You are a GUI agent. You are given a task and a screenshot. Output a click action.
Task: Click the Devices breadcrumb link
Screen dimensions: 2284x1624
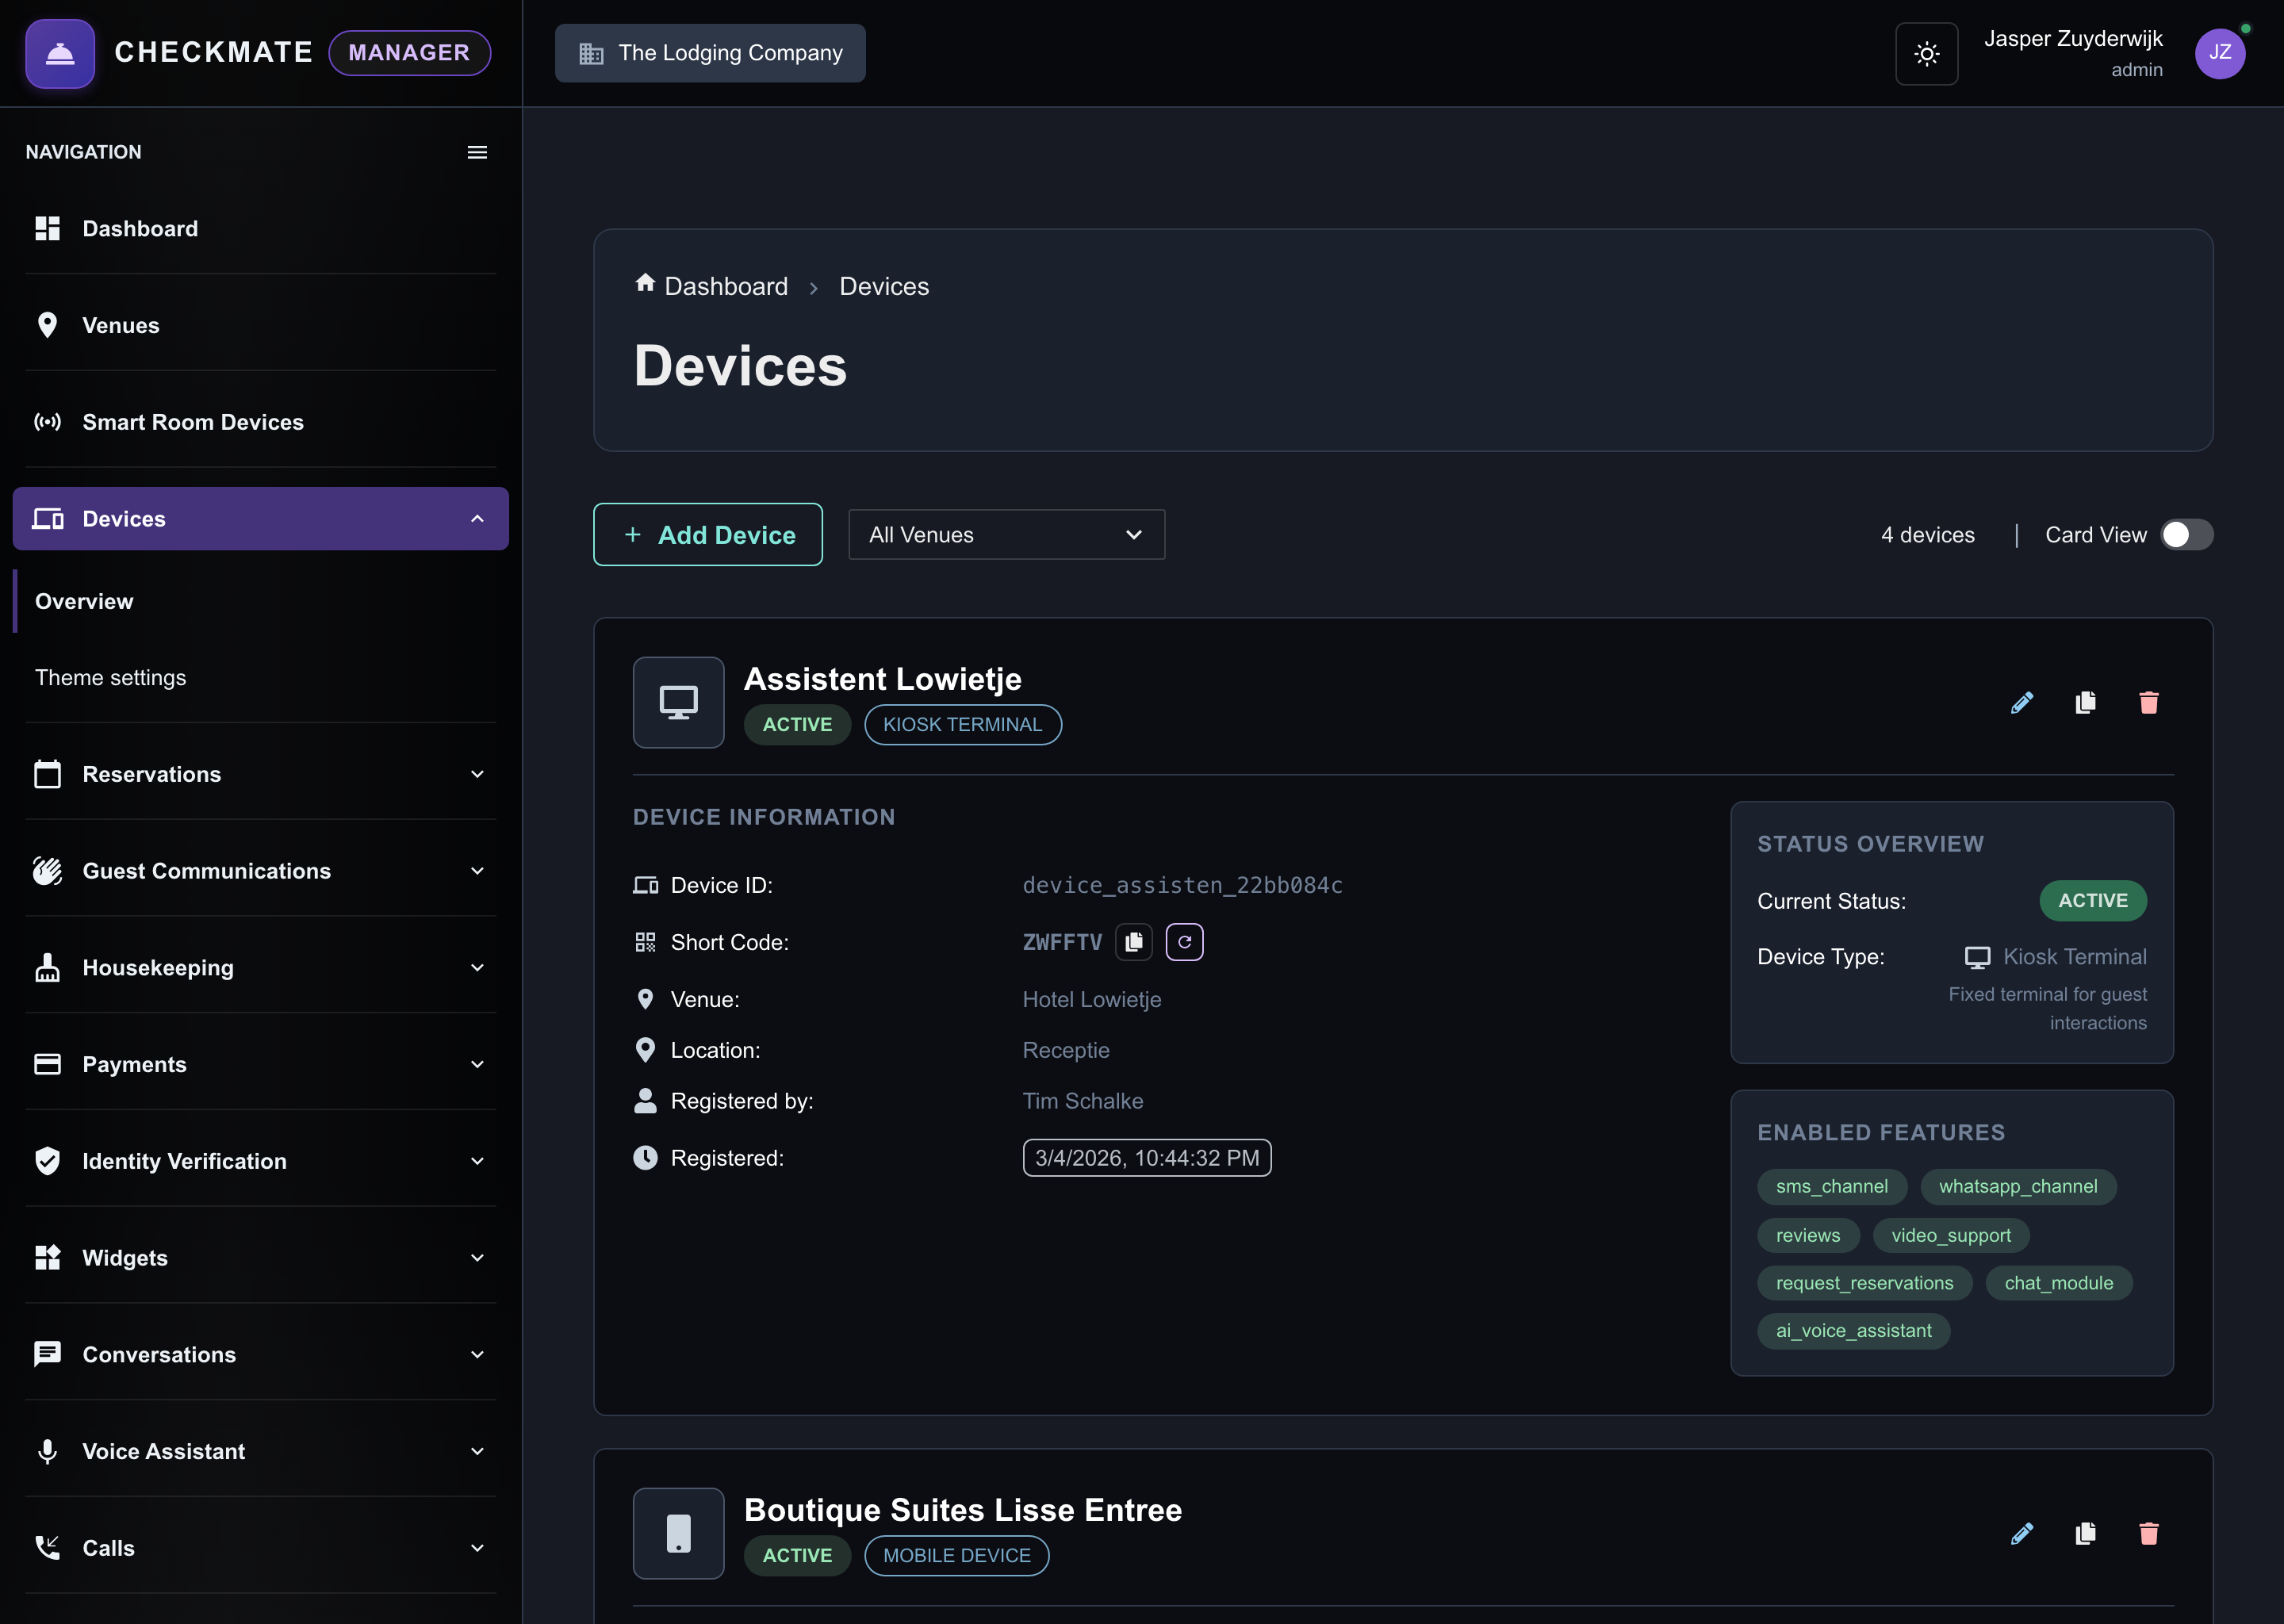click(x=884, y=286)
